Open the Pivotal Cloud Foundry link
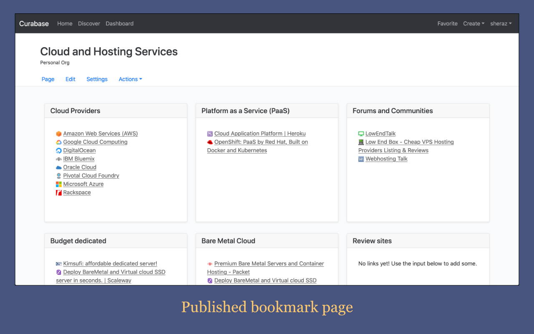The height and width of the screenshot is (334, 534). tap(91, 175)
